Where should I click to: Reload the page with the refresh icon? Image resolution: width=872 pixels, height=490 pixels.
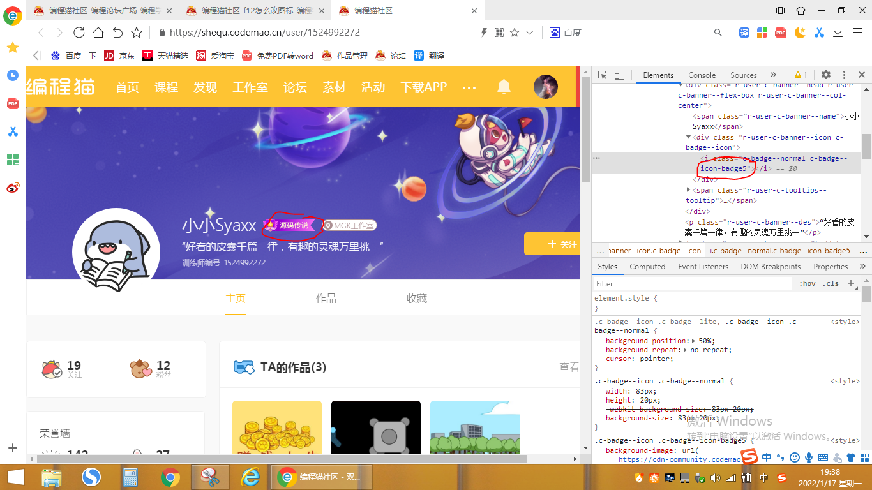(x=79, y=33)
